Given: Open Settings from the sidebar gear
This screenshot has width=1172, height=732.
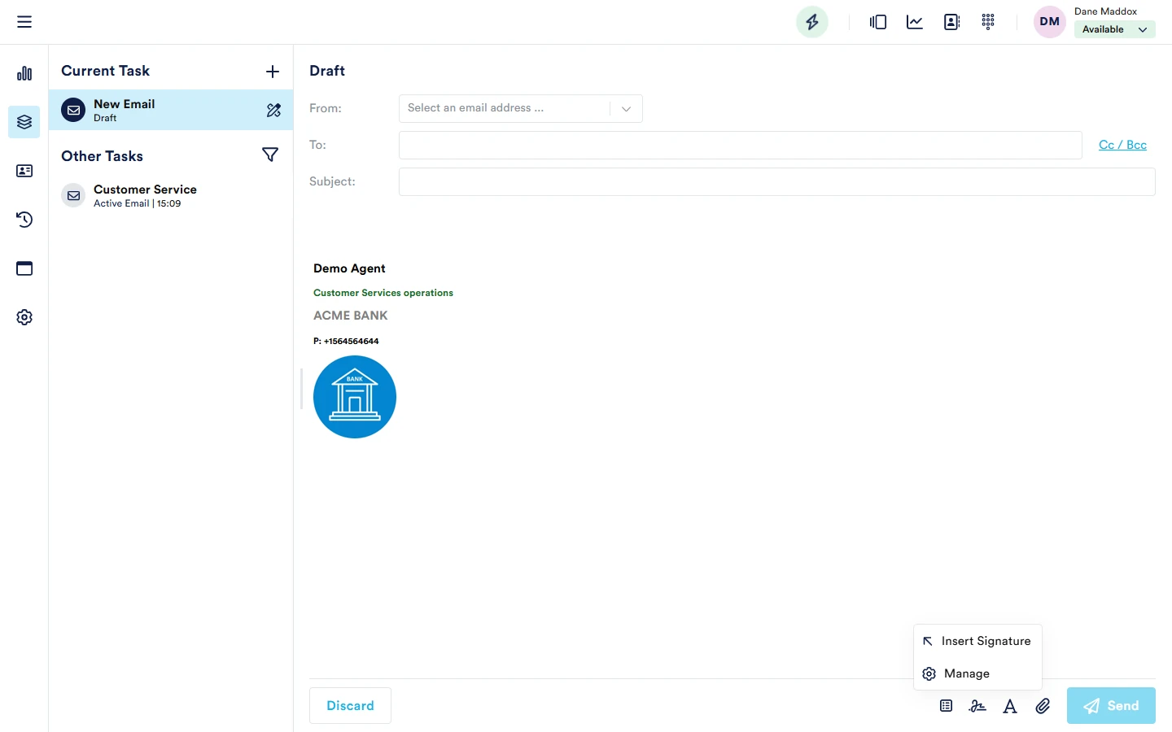Looking at the screenshot, I should (x=24, y=317).
